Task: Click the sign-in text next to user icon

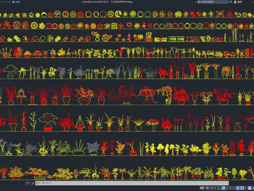Action: point(240,2)
